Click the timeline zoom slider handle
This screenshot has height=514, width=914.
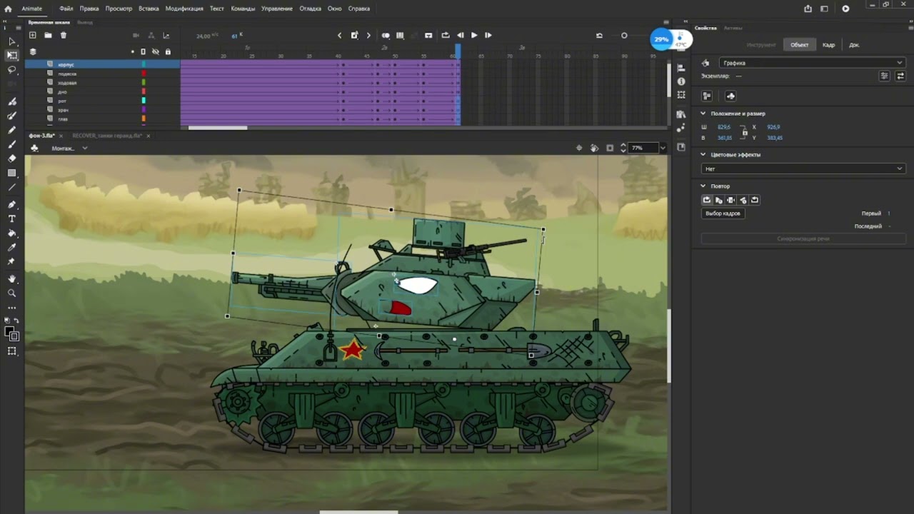click(x=624, y=35)
